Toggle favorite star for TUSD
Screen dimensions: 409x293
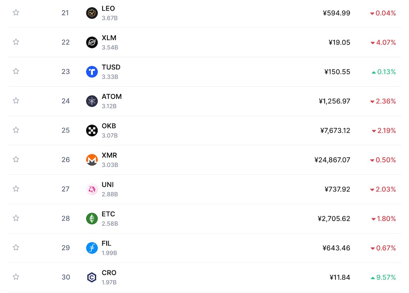click(x=16, y=71)
